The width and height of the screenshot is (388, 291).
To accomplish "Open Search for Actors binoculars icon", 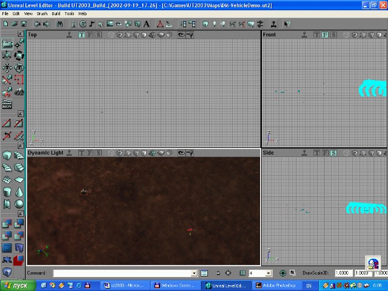I will click(59, 24).
